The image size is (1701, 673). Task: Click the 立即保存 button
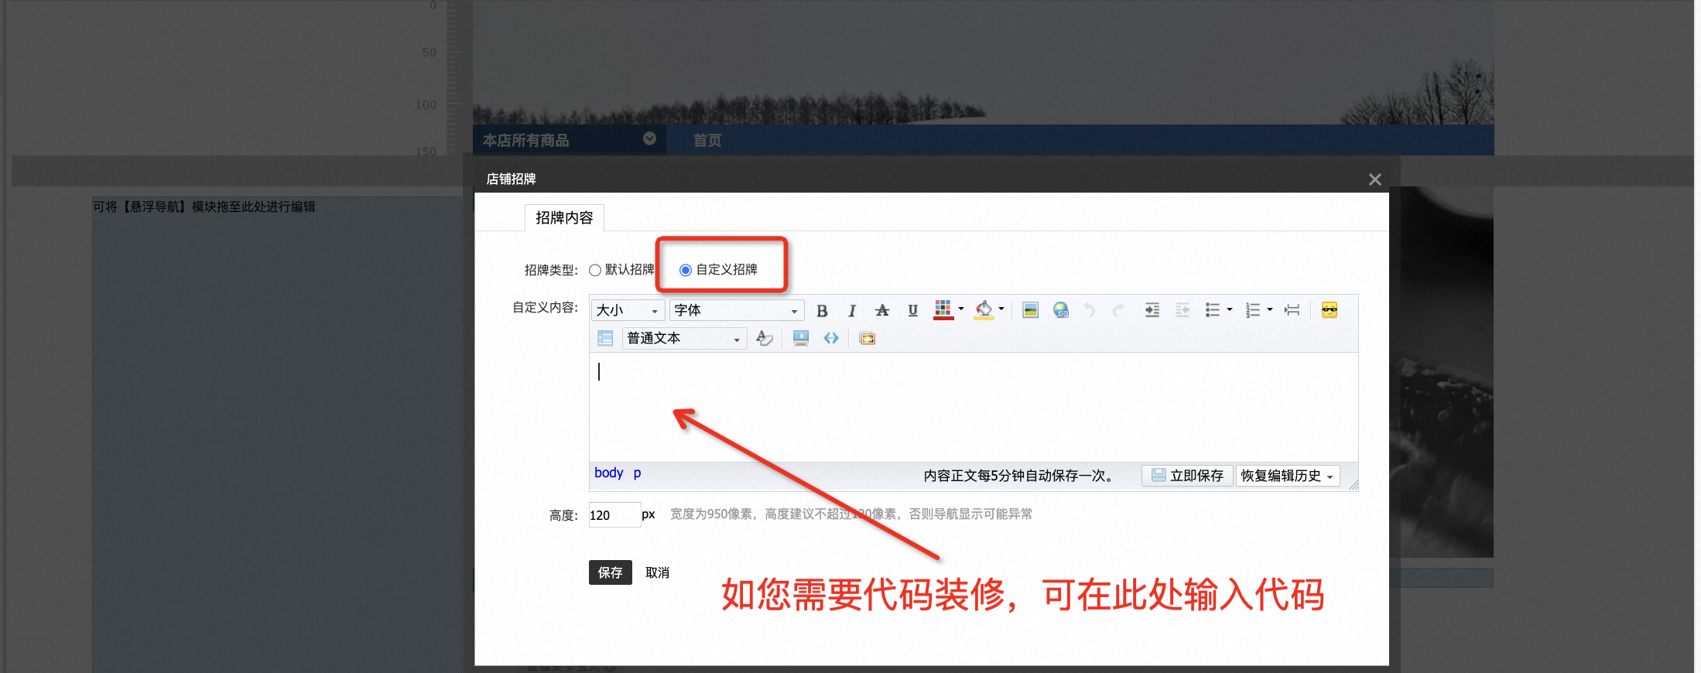pyautogui.click(x=1187, y=476)
